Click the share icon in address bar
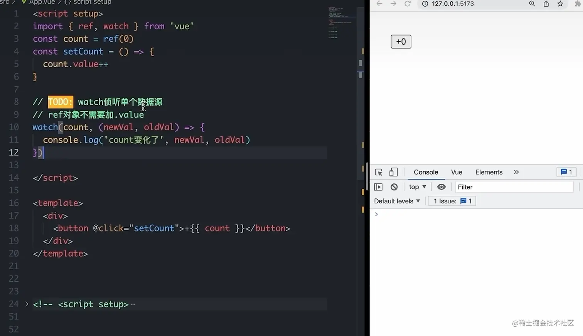Viewport: 583px width, 336px height. coord(546,4)
